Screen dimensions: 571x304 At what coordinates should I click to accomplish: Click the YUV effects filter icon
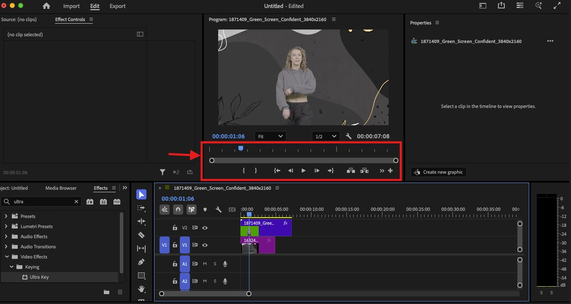(x=116, y=202)
